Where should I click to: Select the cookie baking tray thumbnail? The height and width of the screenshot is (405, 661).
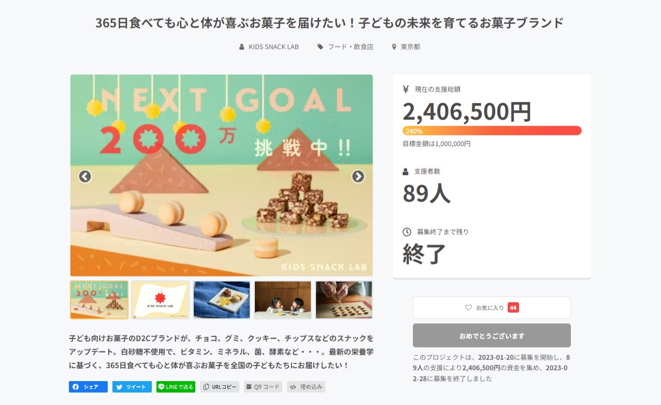344,300
